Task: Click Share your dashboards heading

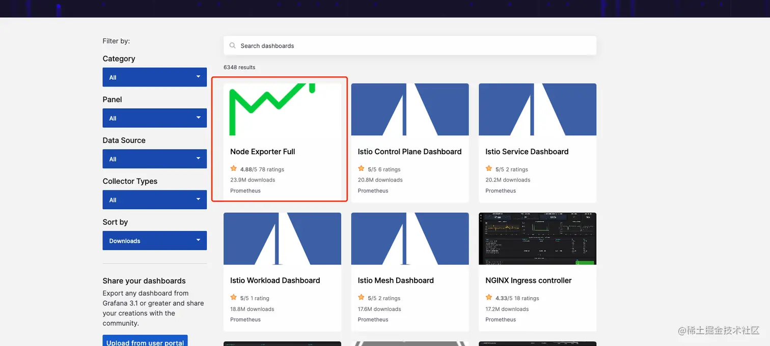Action: coord(144,281)
